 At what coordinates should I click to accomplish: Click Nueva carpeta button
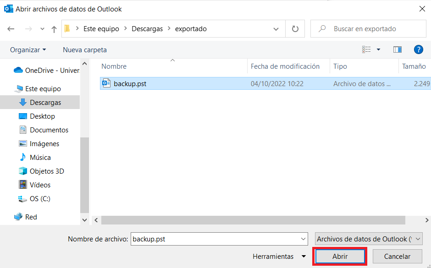pyautogui.click(x=85, y=49)
